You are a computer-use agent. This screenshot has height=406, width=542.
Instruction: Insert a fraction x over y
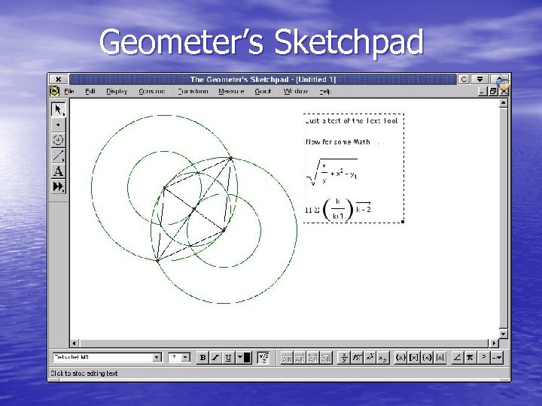tap(344, 358)
